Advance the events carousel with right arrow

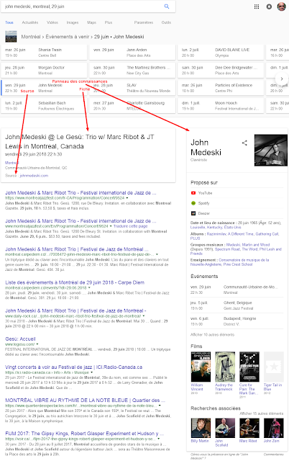(282, 79)
